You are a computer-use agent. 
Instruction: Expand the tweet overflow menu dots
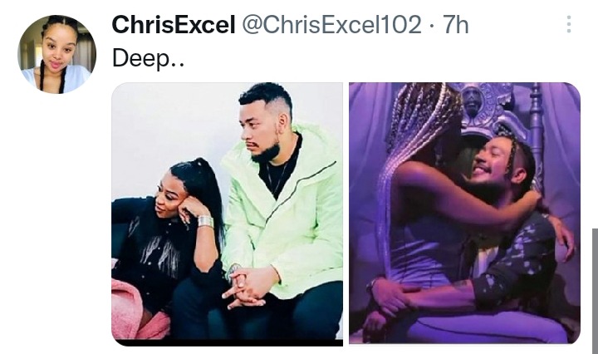point(569,24)
